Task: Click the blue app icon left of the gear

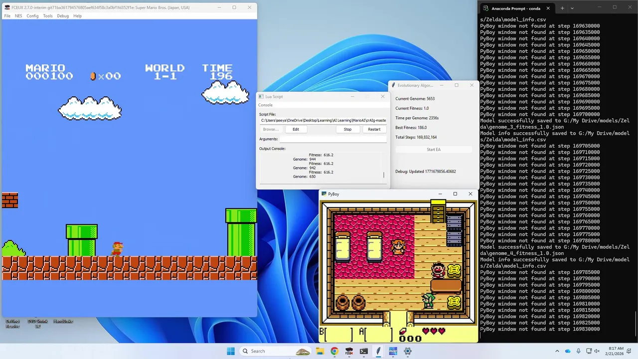Action: point(393,351)
